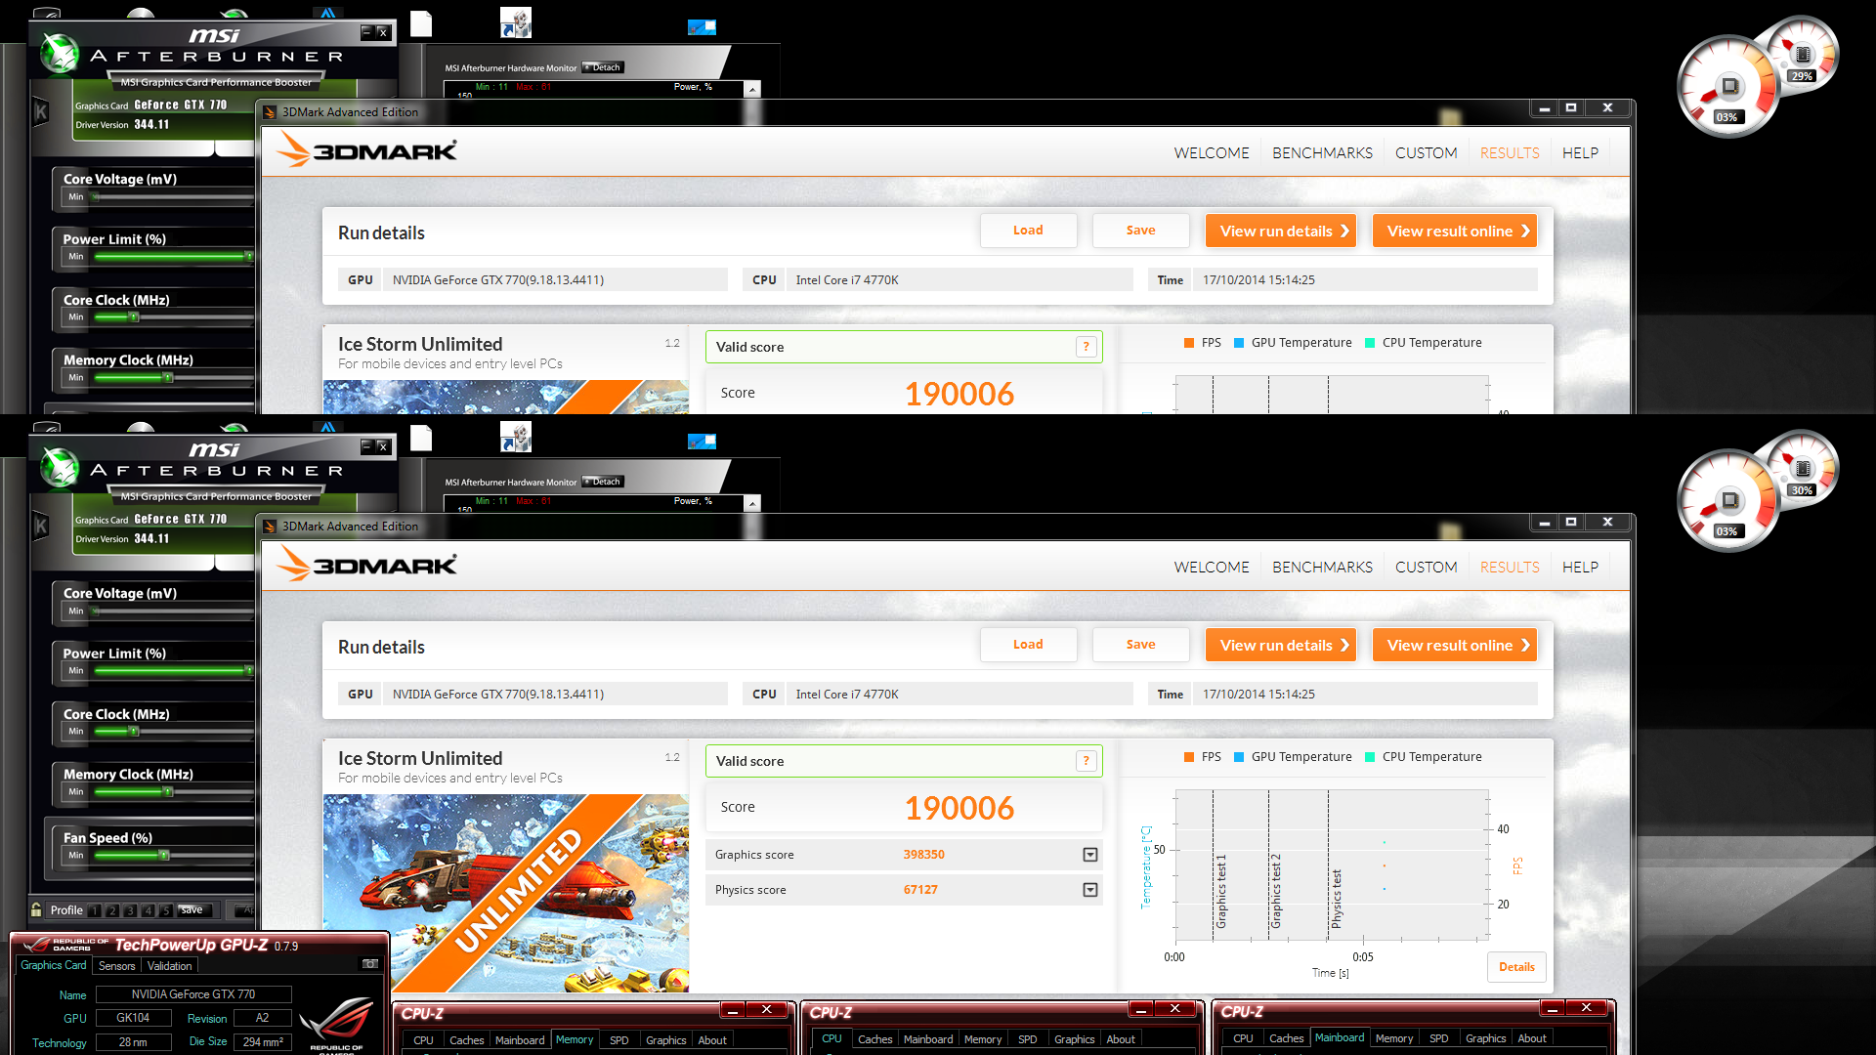Select Memory tab in leftmost CPU-Z window

[575, 1039]
